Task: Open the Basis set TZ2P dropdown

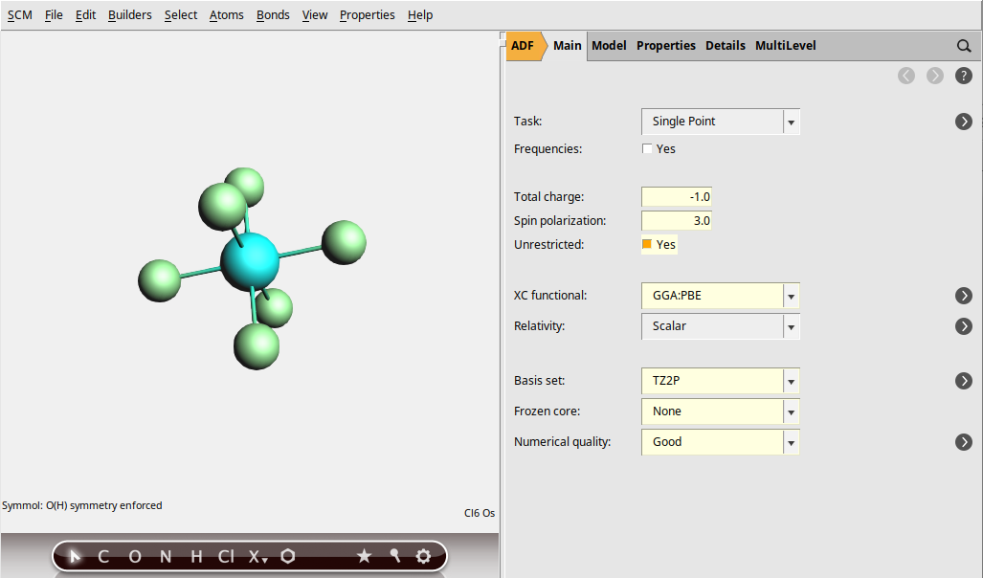Action: (791, 381)
